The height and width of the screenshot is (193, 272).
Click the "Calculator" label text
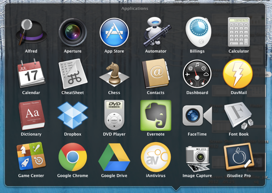(239, 51)
